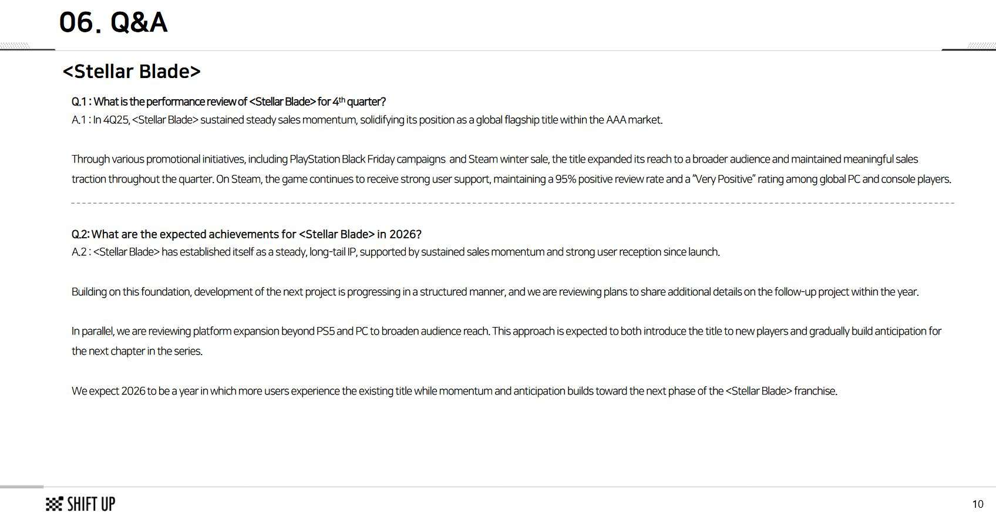Click the SHIFT UP logo in footer
This screenshot has height=516, width=996.
pyautogui.click(x=80, y=504)
